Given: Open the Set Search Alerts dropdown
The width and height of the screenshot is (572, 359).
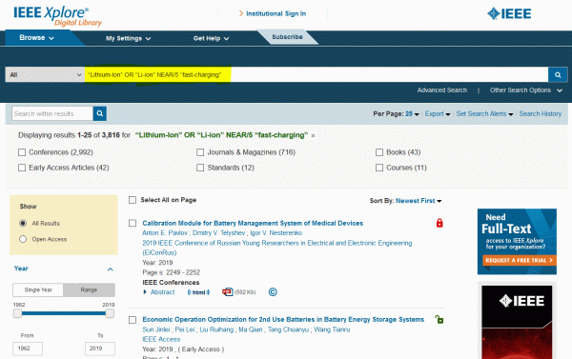Looking at the screenshot, I should click(485, 114).
